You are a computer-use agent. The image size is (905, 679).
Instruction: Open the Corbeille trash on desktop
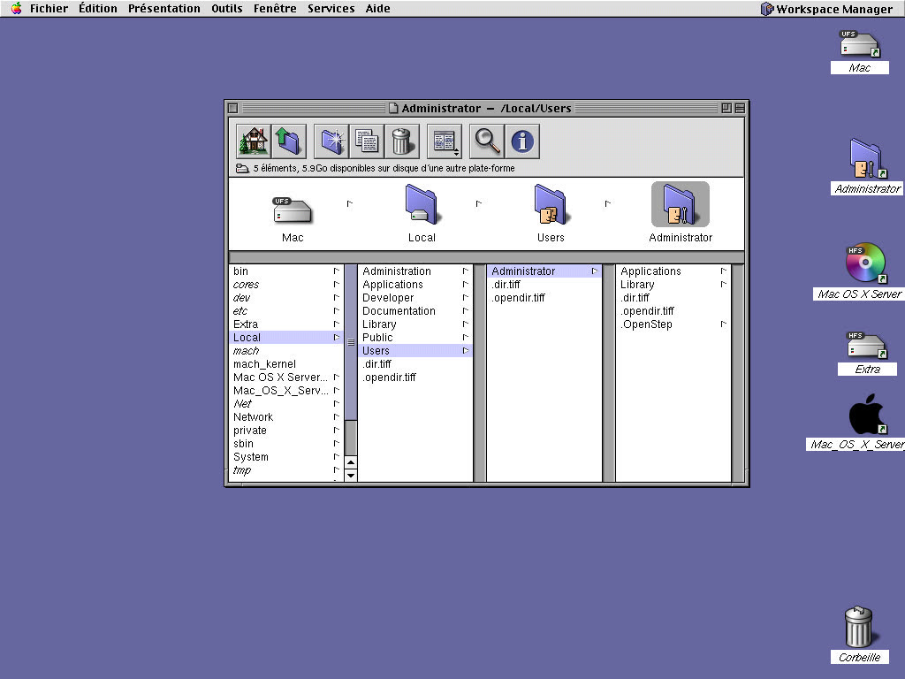[x=858, y=628]
